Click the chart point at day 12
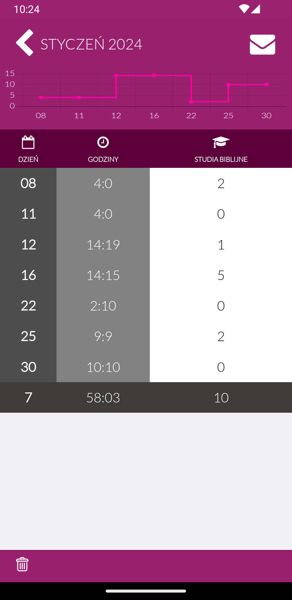This screenshot has height=600, width=292. (116, 75)
